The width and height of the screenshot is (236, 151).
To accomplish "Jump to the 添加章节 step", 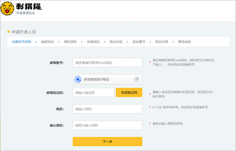I will coord(139,42).
